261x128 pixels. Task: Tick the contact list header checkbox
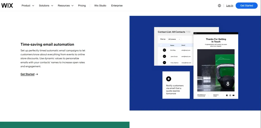[x=161, y=45]
